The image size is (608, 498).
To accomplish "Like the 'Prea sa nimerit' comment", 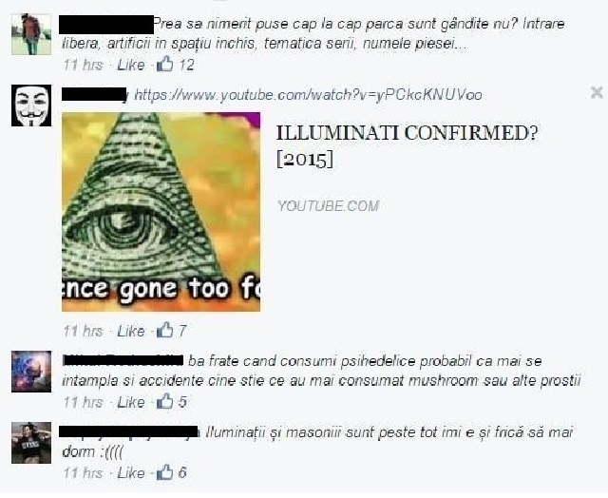I will [131, 65].
